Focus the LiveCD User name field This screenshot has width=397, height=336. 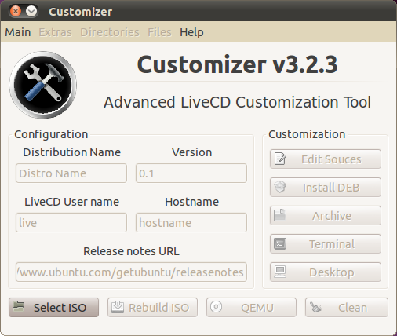71,222
